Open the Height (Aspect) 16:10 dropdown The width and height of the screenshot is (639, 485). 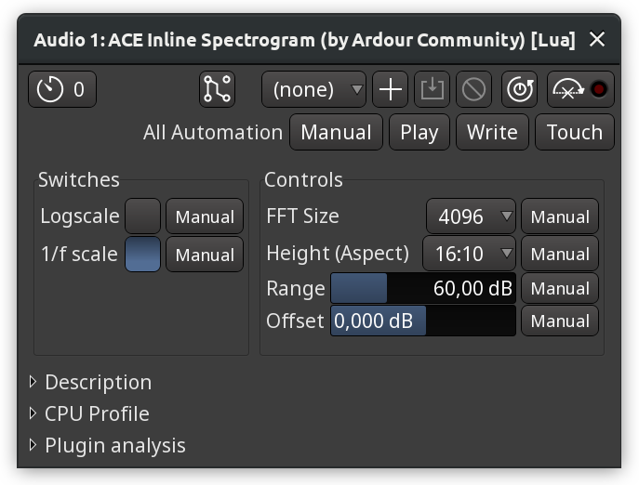coord(469,254)
